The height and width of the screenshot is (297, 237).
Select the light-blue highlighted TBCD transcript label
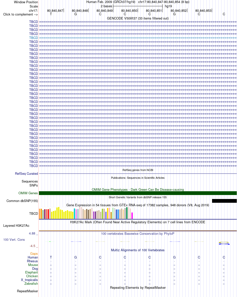click(33, 38)
